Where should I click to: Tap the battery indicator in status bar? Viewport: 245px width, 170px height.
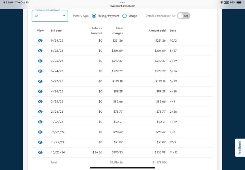[239, 2]
